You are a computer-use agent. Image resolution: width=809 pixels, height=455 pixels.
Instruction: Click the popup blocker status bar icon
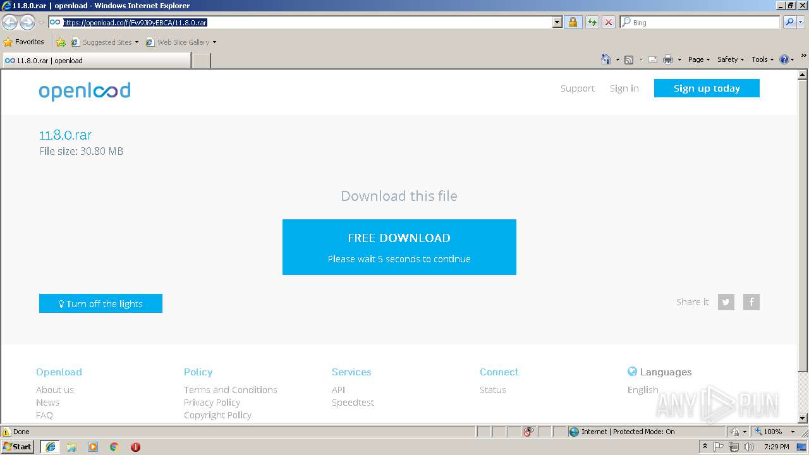528,432
